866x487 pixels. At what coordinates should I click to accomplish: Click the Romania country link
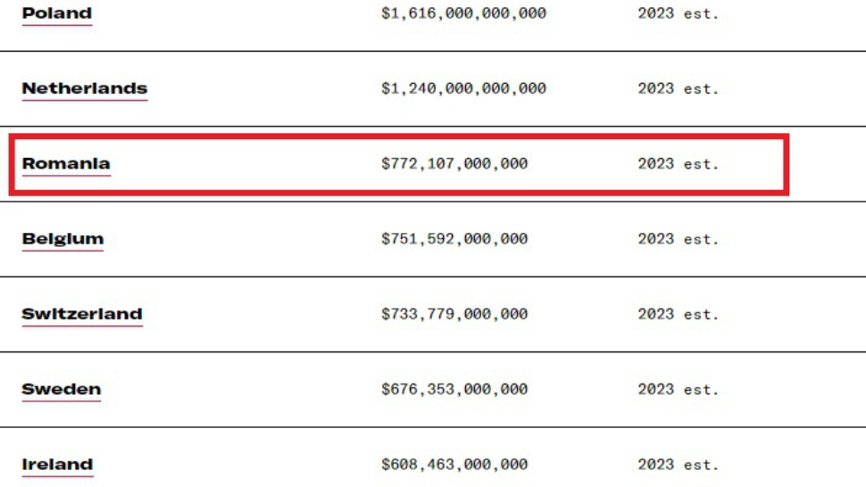tap(66, 163)
